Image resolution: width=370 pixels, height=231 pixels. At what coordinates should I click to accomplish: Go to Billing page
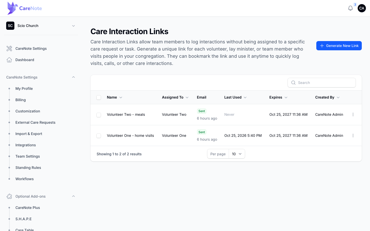[x=21, y=100]
